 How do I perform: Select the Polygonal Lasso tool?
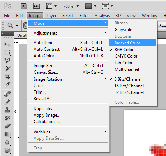pyautogui.click(x=7, y=60)
